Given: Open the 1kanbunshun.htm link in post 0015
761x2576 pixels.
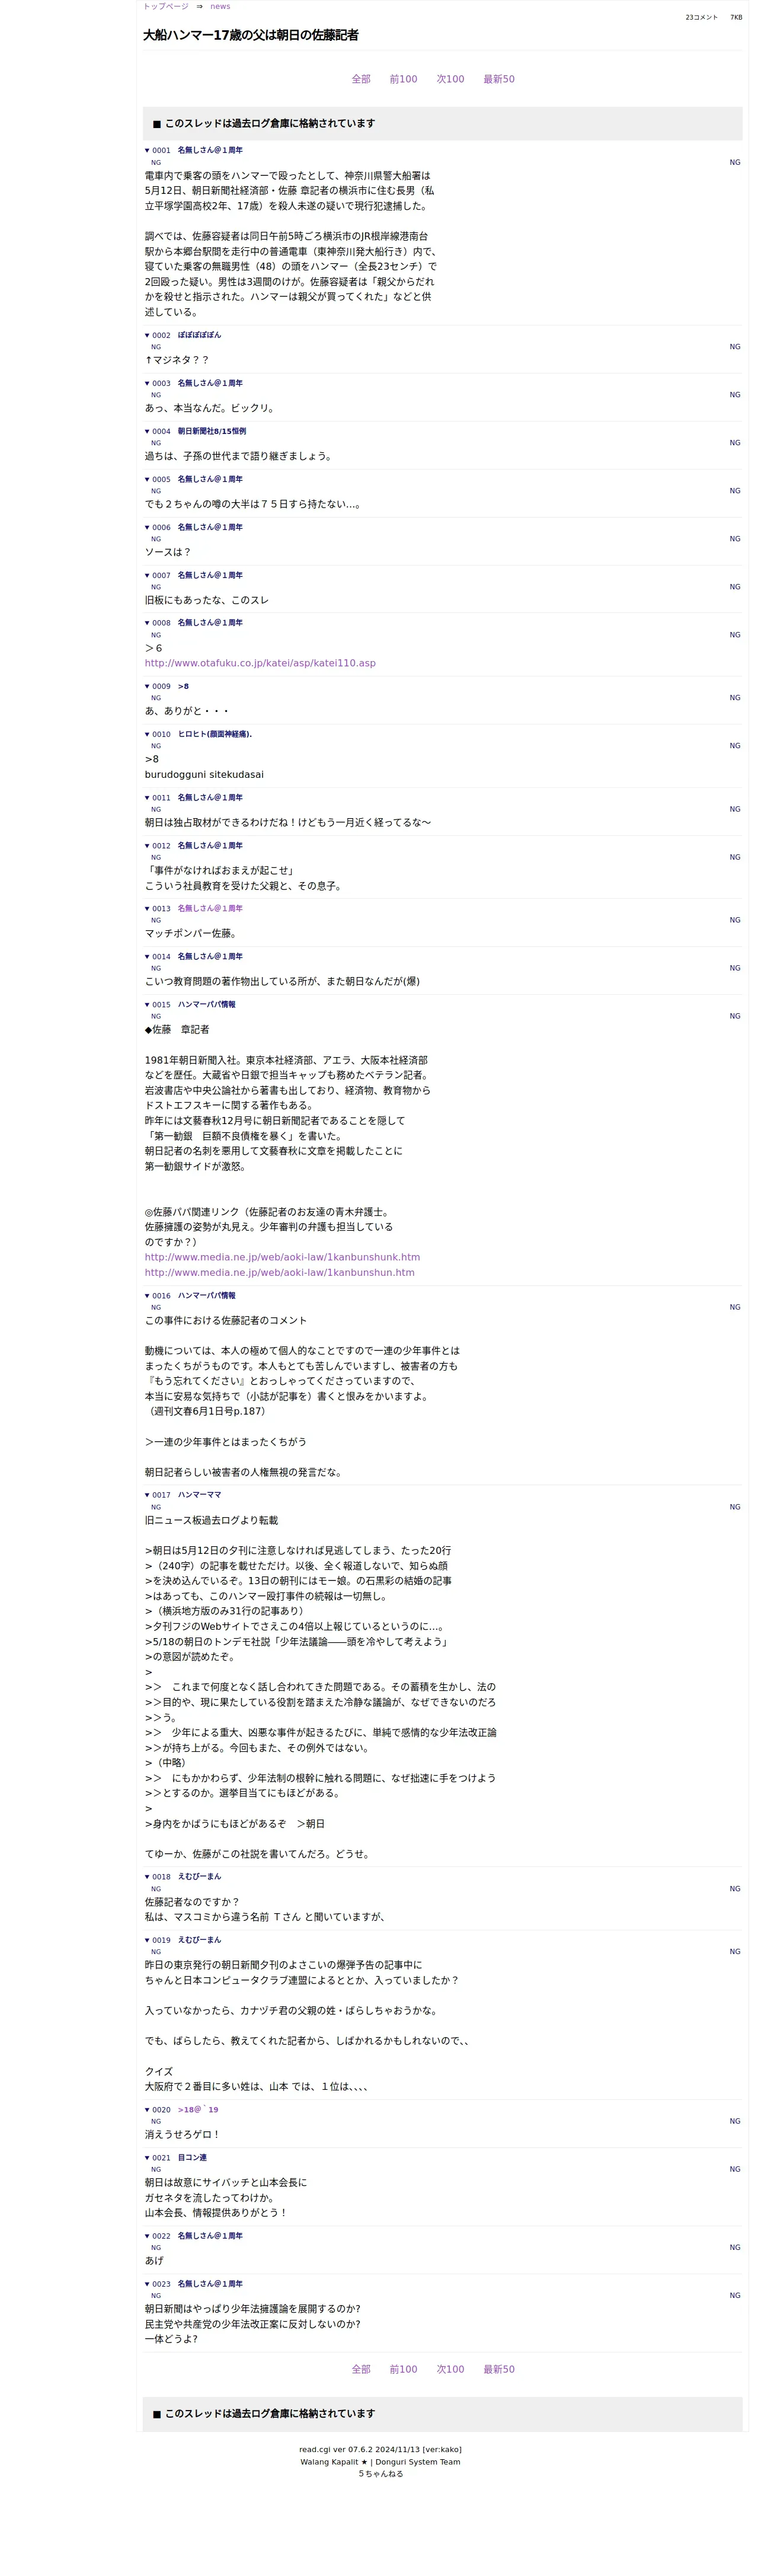Looking at the screenshot, I should coord(279,1272).
